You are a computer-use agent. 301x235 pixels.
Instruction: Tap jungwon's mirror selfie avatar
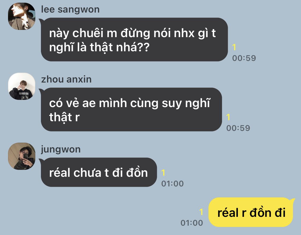click(22, 156)
